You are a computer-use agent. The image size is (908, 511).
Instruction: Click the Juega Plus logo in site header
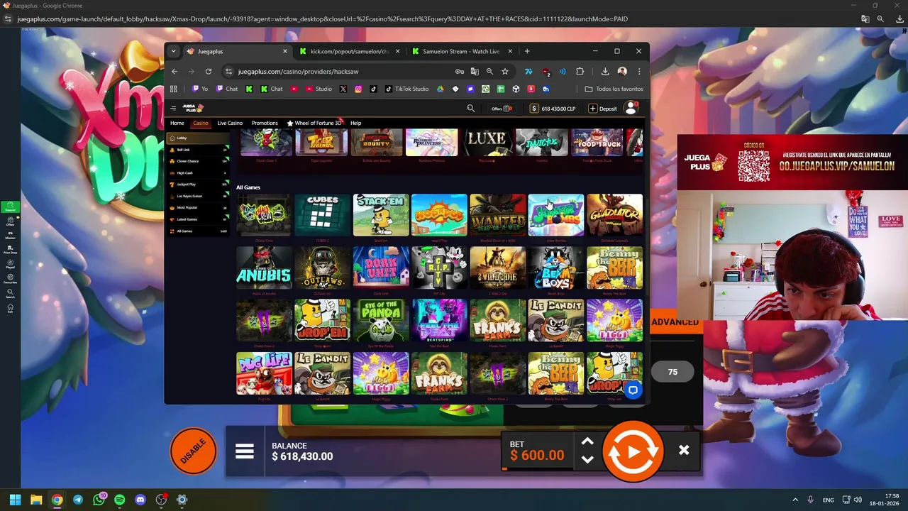click(x=193, y=108)
